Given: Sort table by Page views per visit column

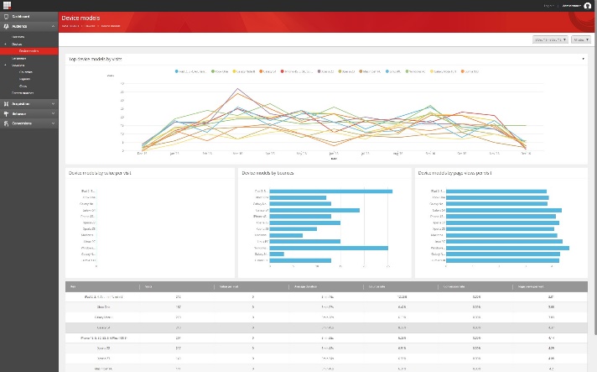Looking at the screenshot, I should point(550,286).
